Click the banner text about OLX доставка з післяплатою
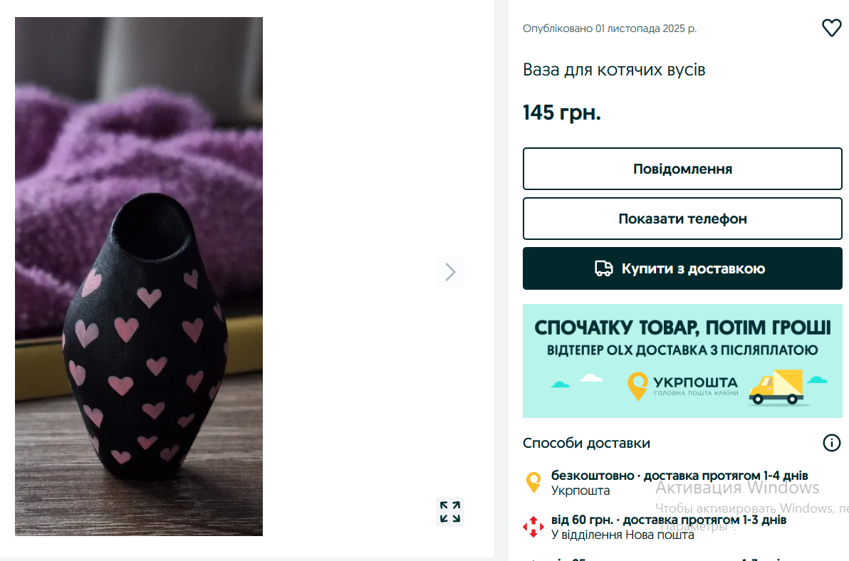 [x=682, y=350]
